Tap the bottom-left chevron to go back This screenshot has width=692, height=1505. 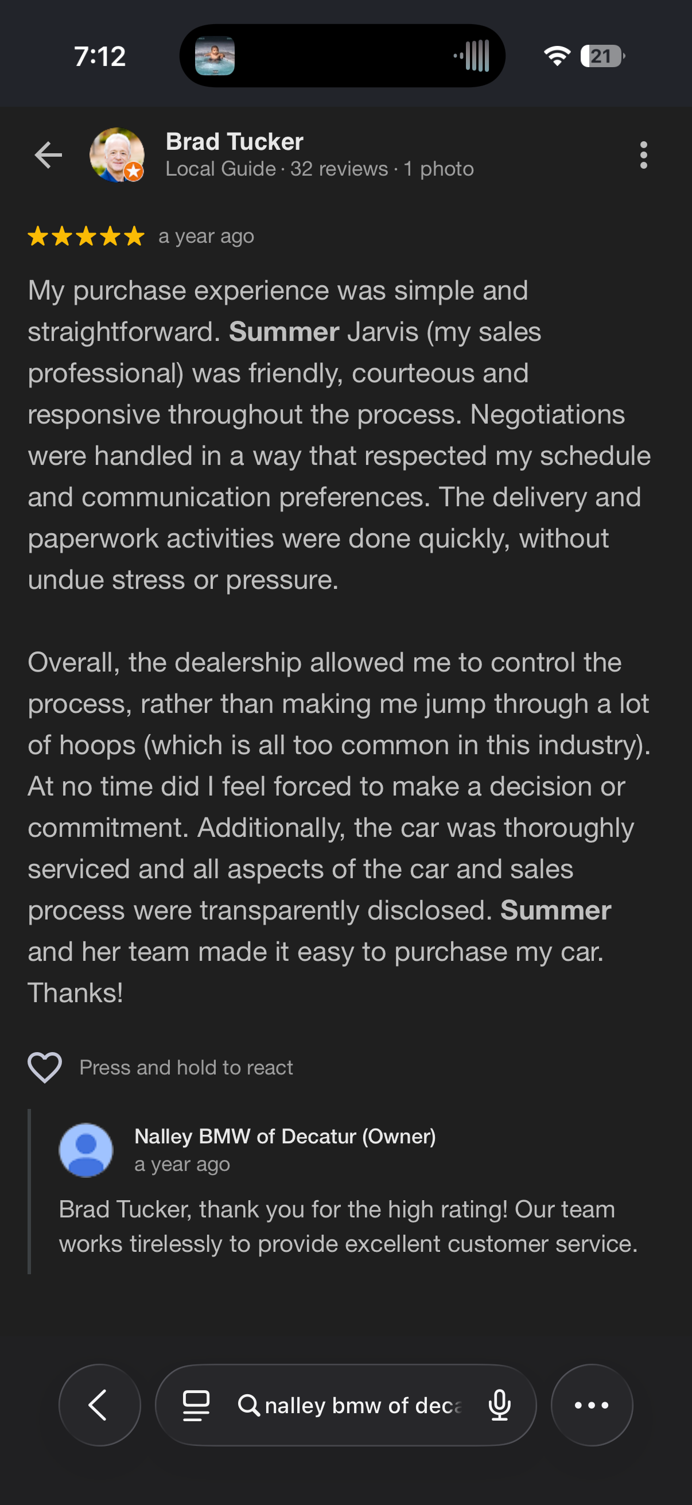point(99,1406)
